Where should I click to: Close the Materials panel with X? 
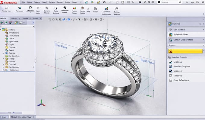[203, 19]
